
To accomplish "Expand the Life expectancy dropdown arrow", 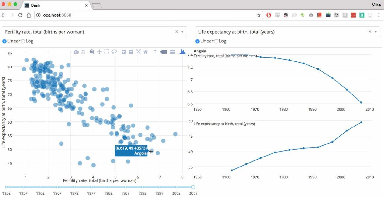I will [x=375, y=32].
